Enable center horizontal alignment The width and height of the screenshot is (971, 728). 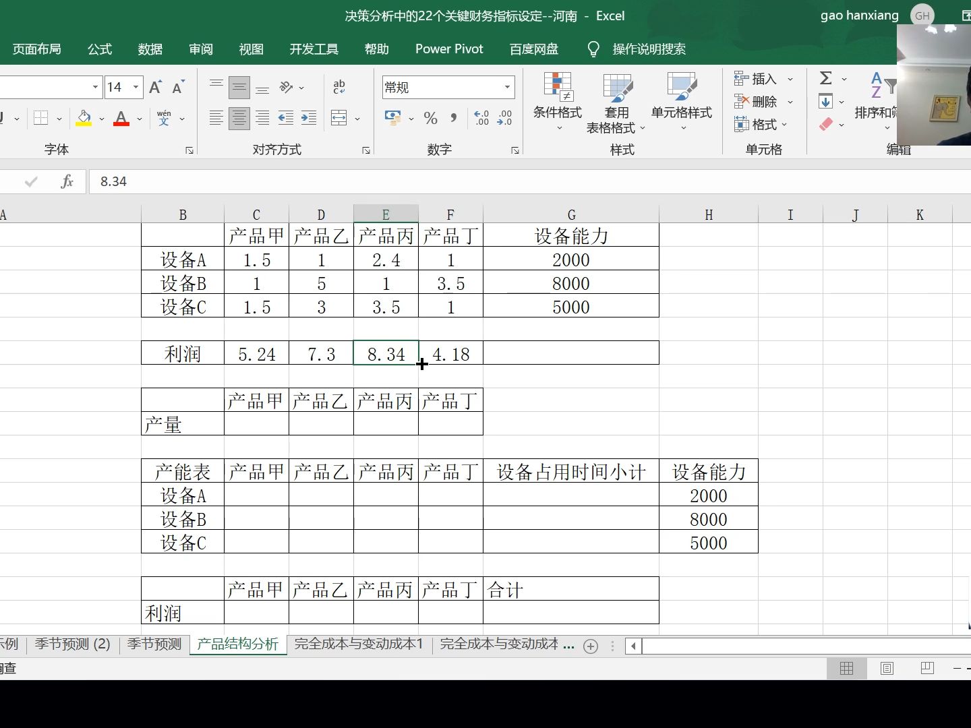tap(239, 118)
